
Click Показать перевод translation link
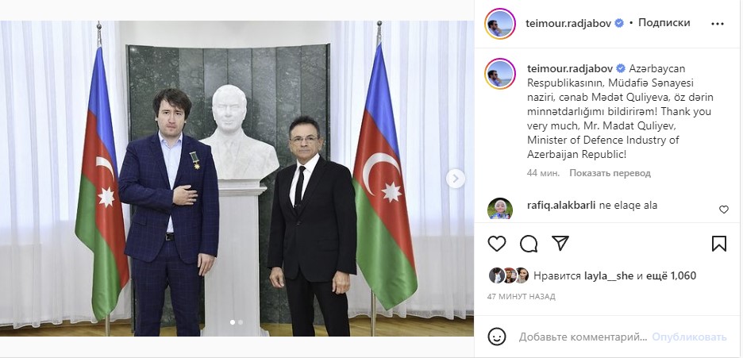(x=610, y=173)
